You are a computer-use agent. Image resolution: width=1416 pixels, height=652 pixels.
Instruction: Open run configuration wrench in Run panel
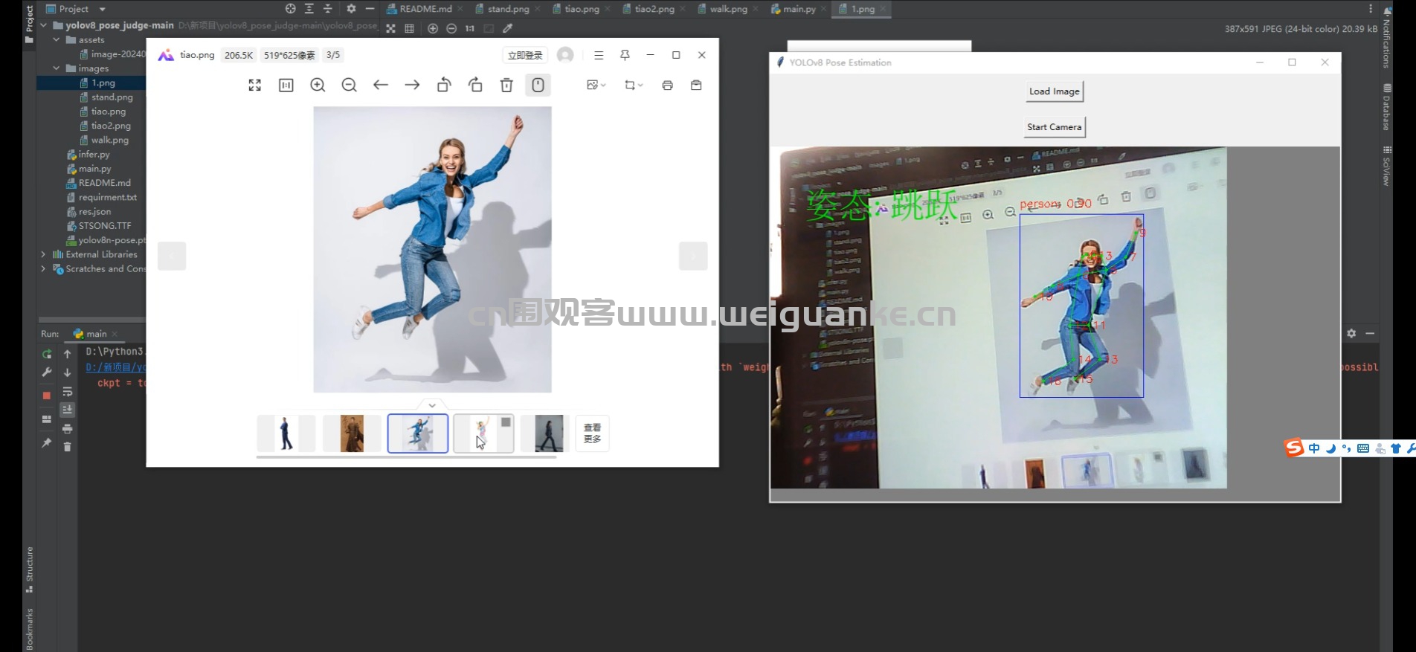click(x=47, y=372)
